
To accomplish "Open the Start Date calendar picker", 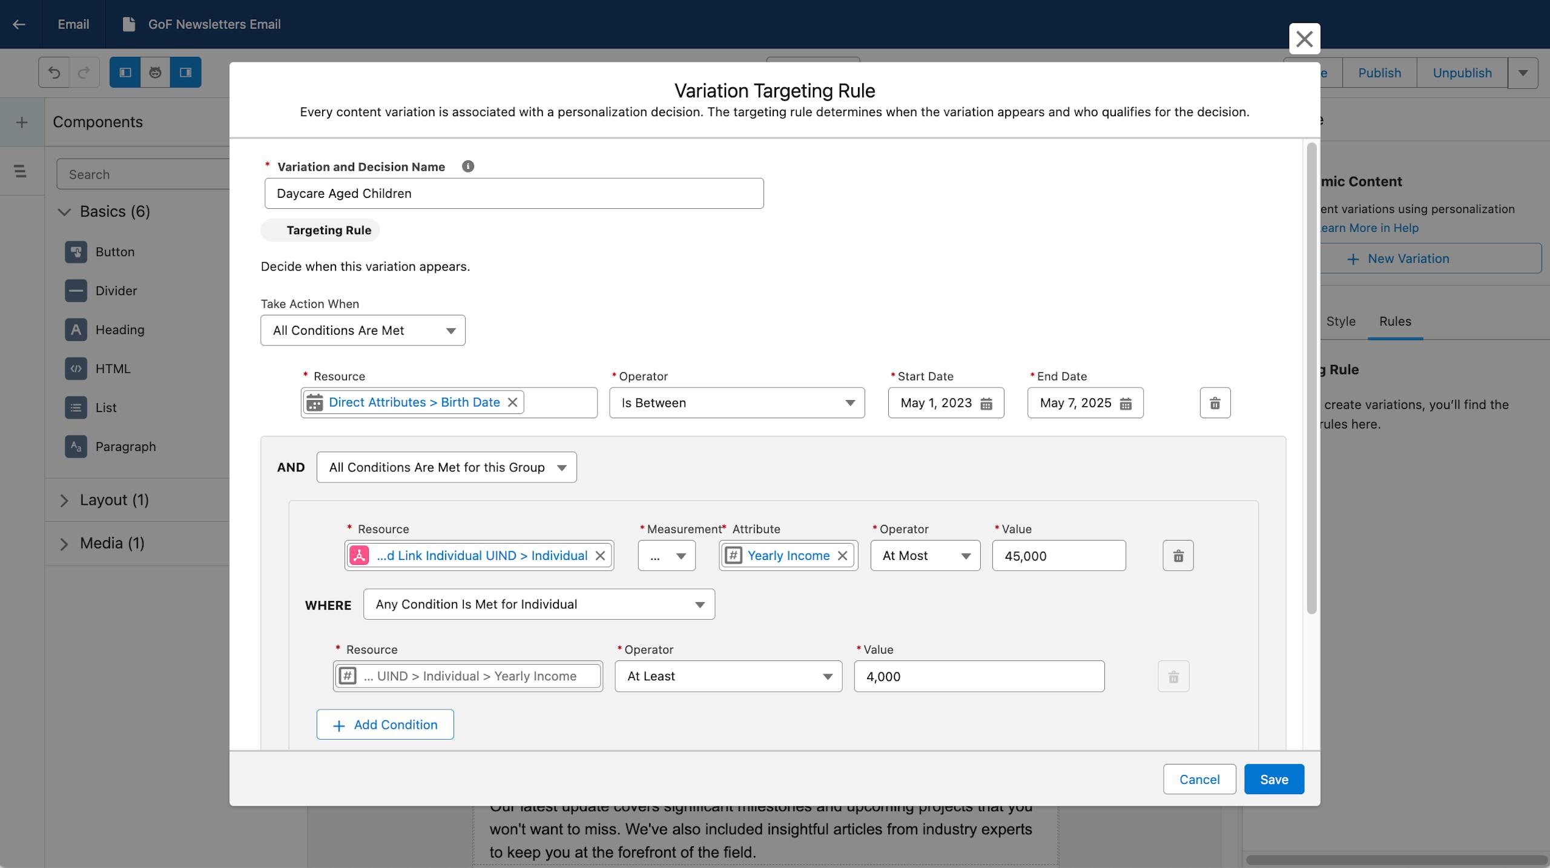I will [986, 404].
